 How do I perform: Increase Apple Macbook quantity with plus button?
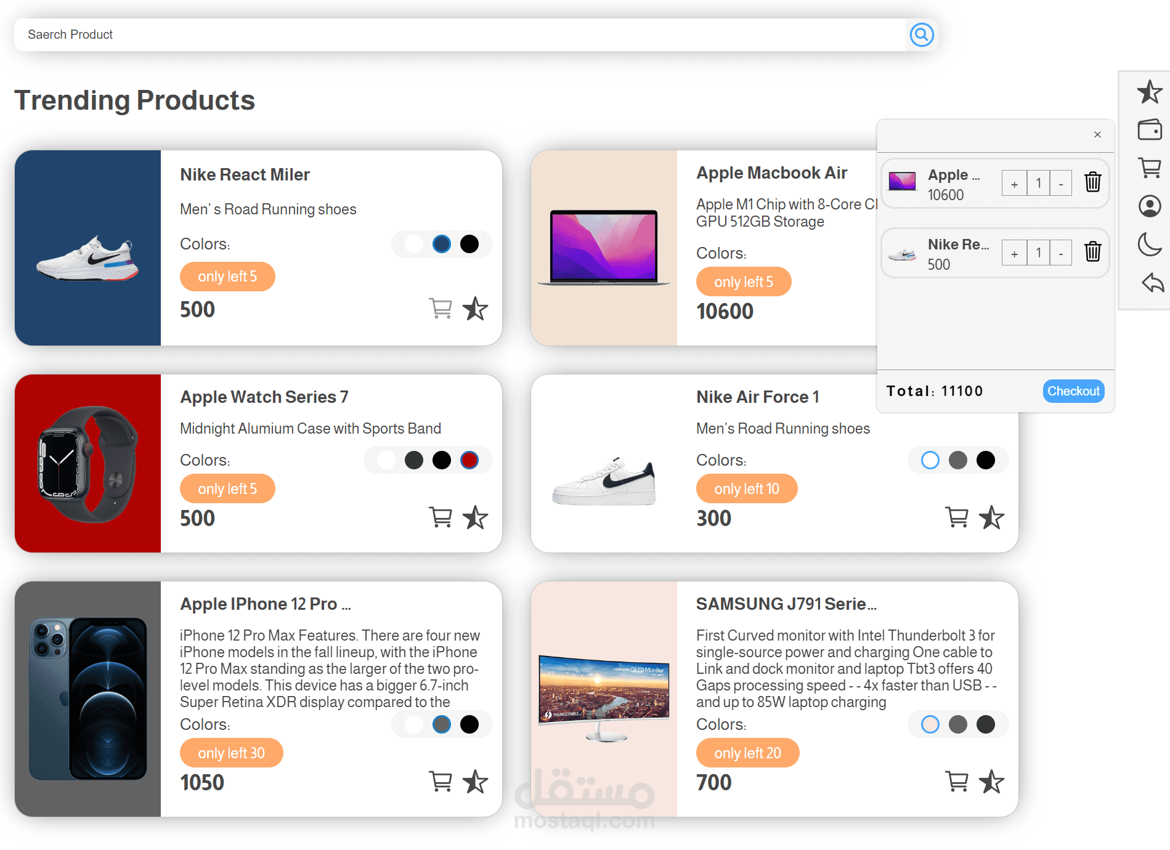(1014, 183)
